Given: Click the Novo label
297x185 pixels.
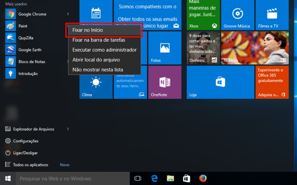Looking at the screenshot, I should 64,165.
